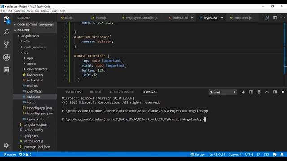Open the Edit menu
This screenshot has height=161, width=287.
pyautogui.click(x=10, y=11)
